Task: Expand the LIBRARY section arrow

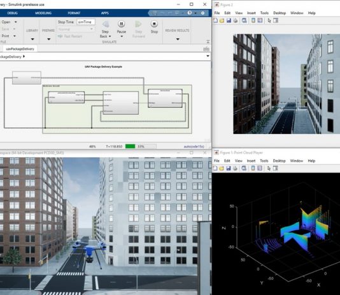Action: (32, 39)
